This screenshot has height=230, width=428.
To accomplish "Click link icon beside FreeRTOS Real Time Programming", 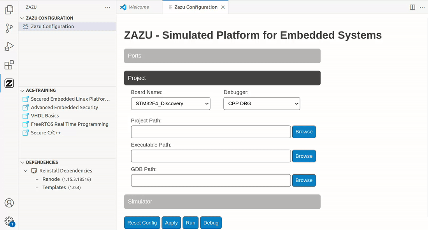I will [25, 124].
